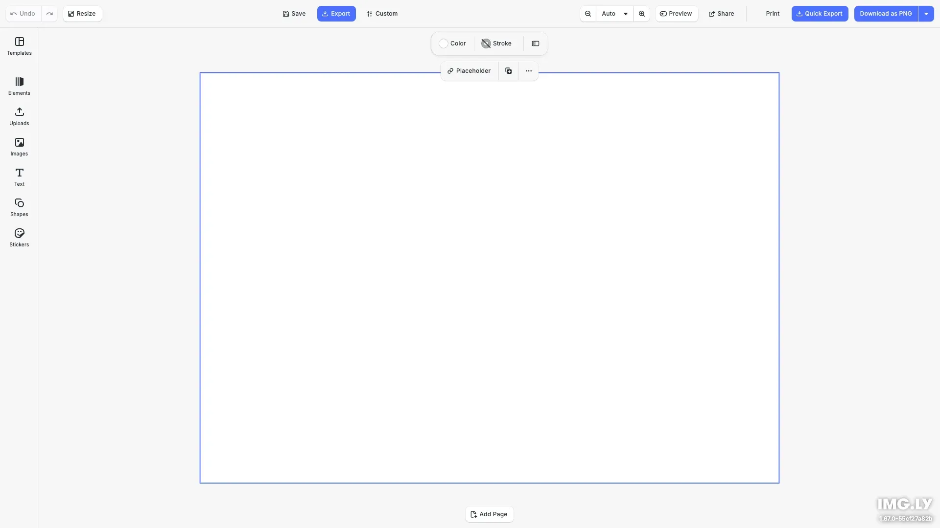940x528 pixels.
Task: Open the Uploads panel
Action: 19,116
